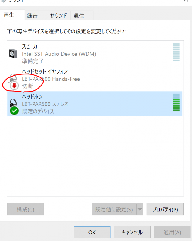Open the 既定値に設定 dropdown arrow

[x=140, y=209]
